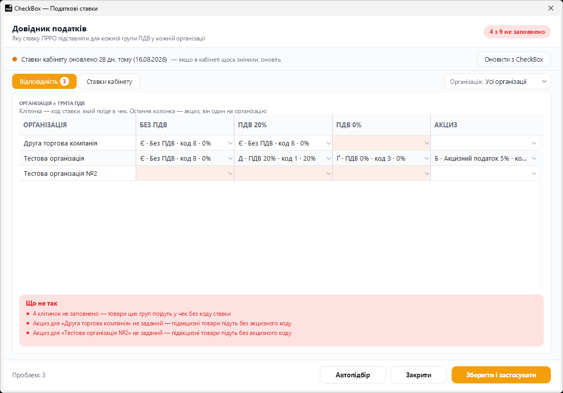The height and width of the screenshot is (393, 563).
Task: Open ПДВ 20% dropdown for Тестова організація
Action: pos(284,158)
